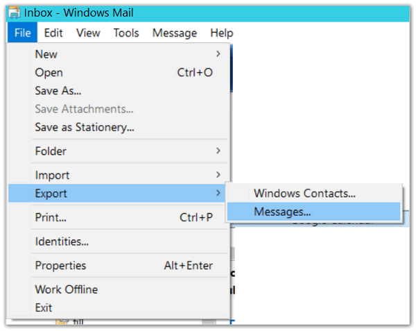Viewport: 416px width, 331px height.
Task: Open the Tools menu
Action: point(126,33)
